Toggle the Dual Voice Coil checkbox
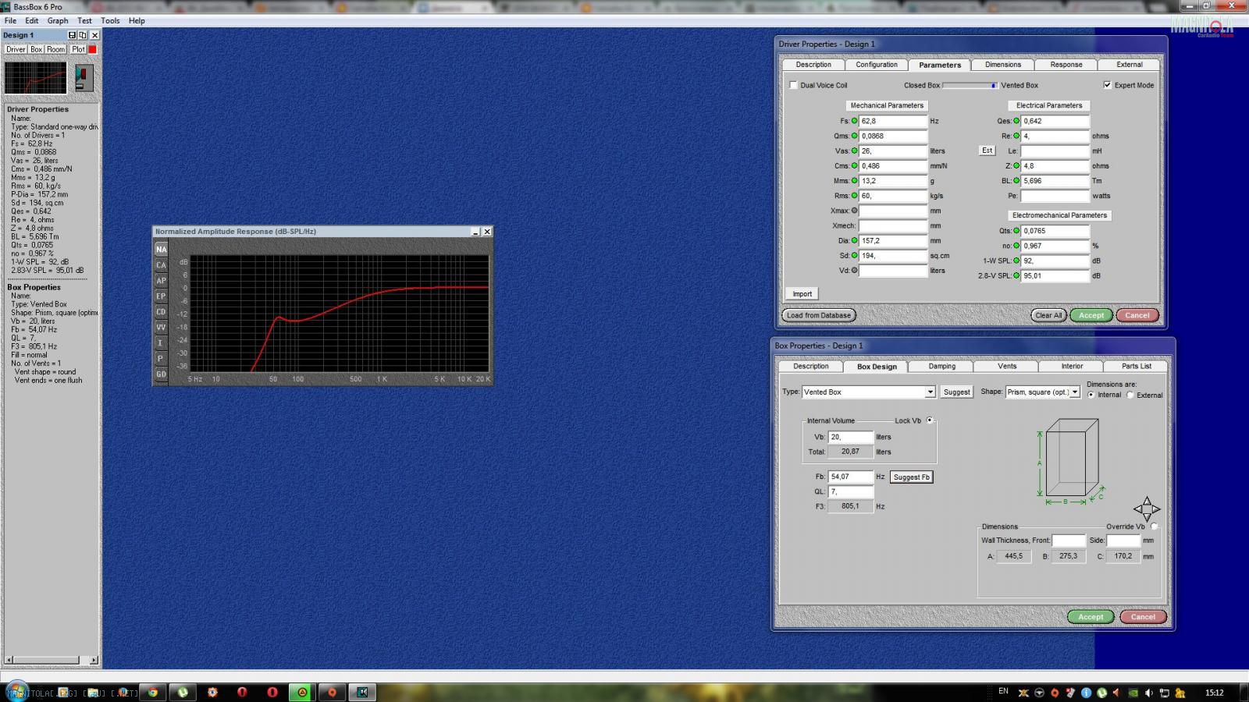Screen dimensions: 1249x702 click(x=794, y=85)
